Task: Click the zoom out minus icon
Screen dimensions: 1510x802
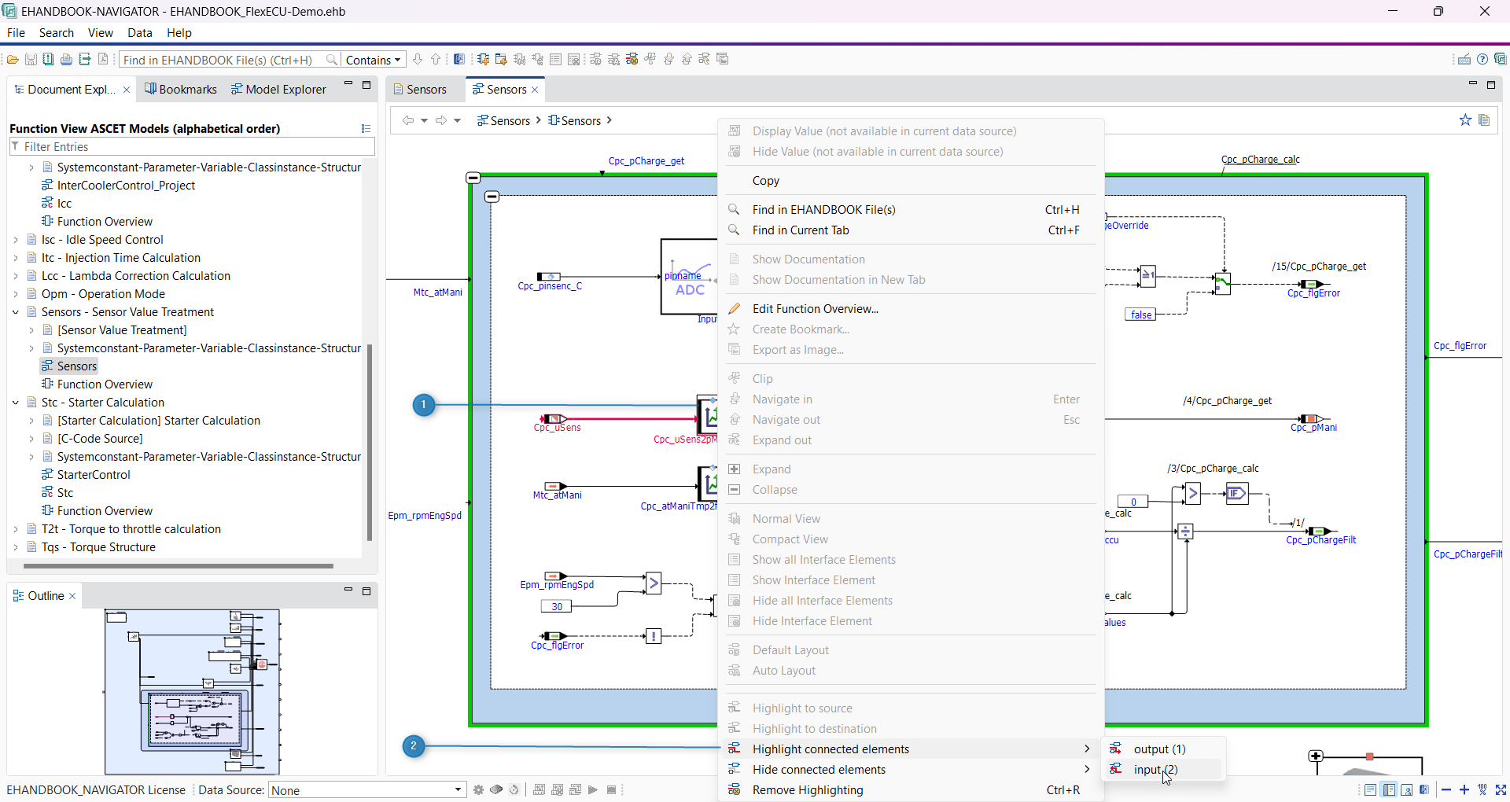Action: 1446,790
